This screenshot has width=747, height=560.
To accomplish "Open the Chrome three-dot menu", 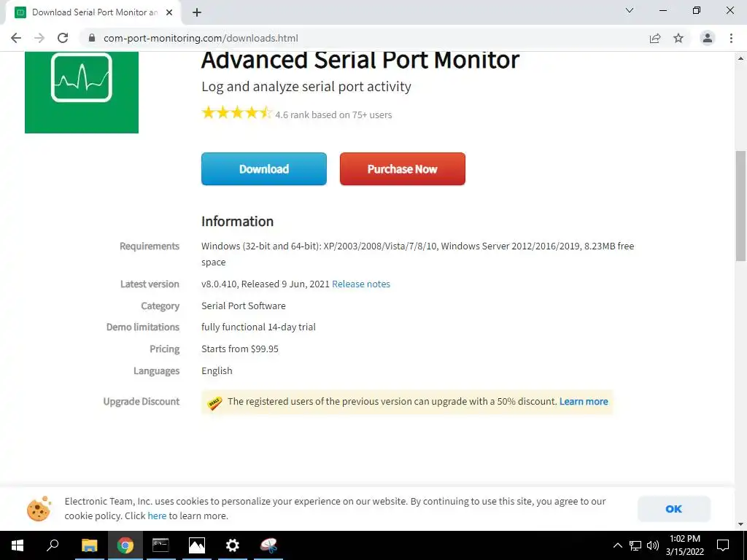I will point(731,38).
